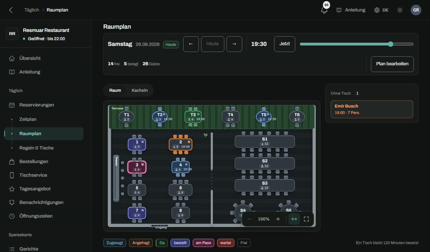Open Gerichte in the sidebar
Image resolution: width=430 pixels, height=252 pixels.
click(x=44, y=249)
